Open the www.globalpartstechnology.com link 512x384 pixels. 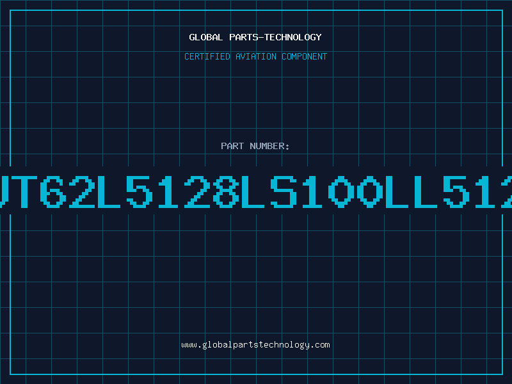255,345
